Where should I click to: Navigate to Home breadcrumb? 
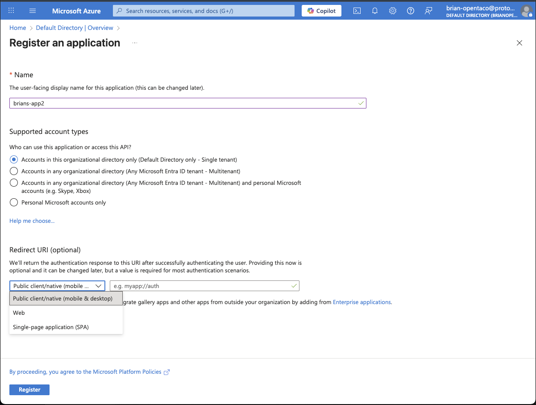(x=17, y=28)
